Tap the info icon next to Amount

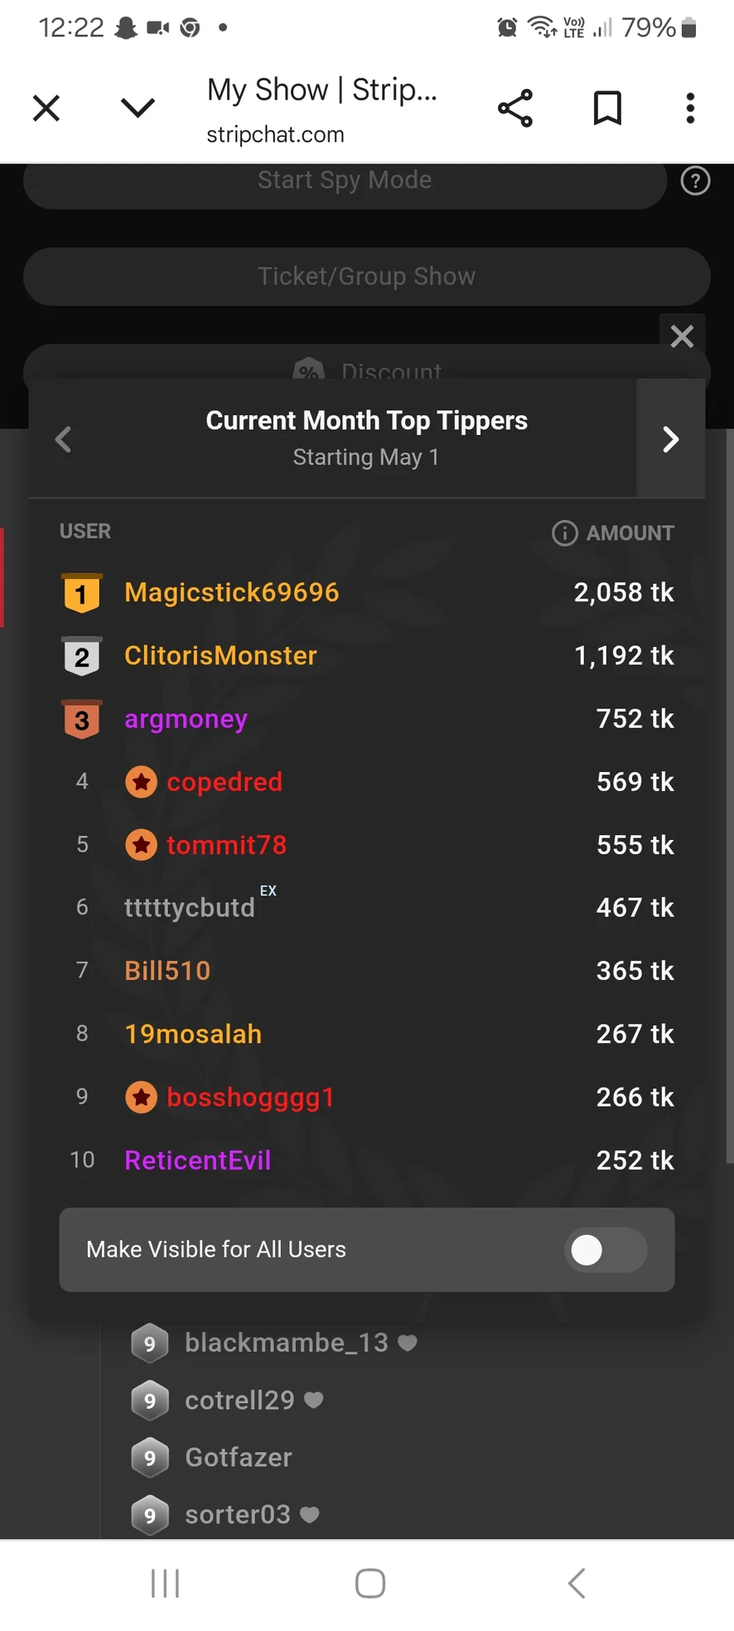point(564,533)
